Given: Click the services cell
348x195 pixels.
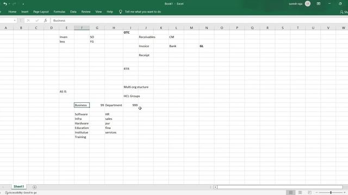Looking at the screenshot, I should [114, 132].
